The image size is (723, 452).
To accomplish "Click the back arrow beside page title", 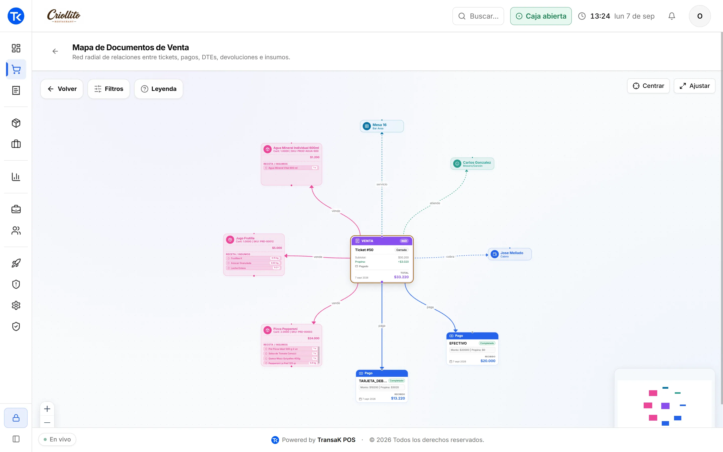I will pyautogui.click(x=55, y=51).
